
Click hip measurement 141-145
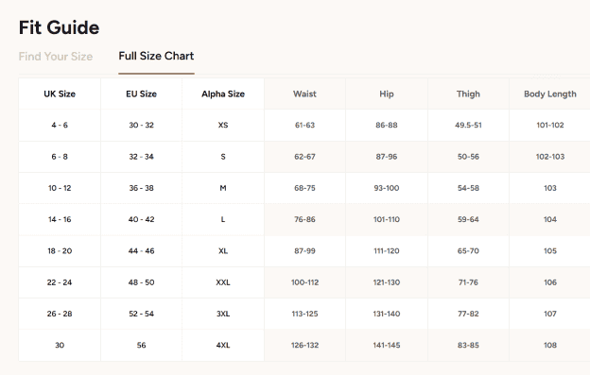387,345
